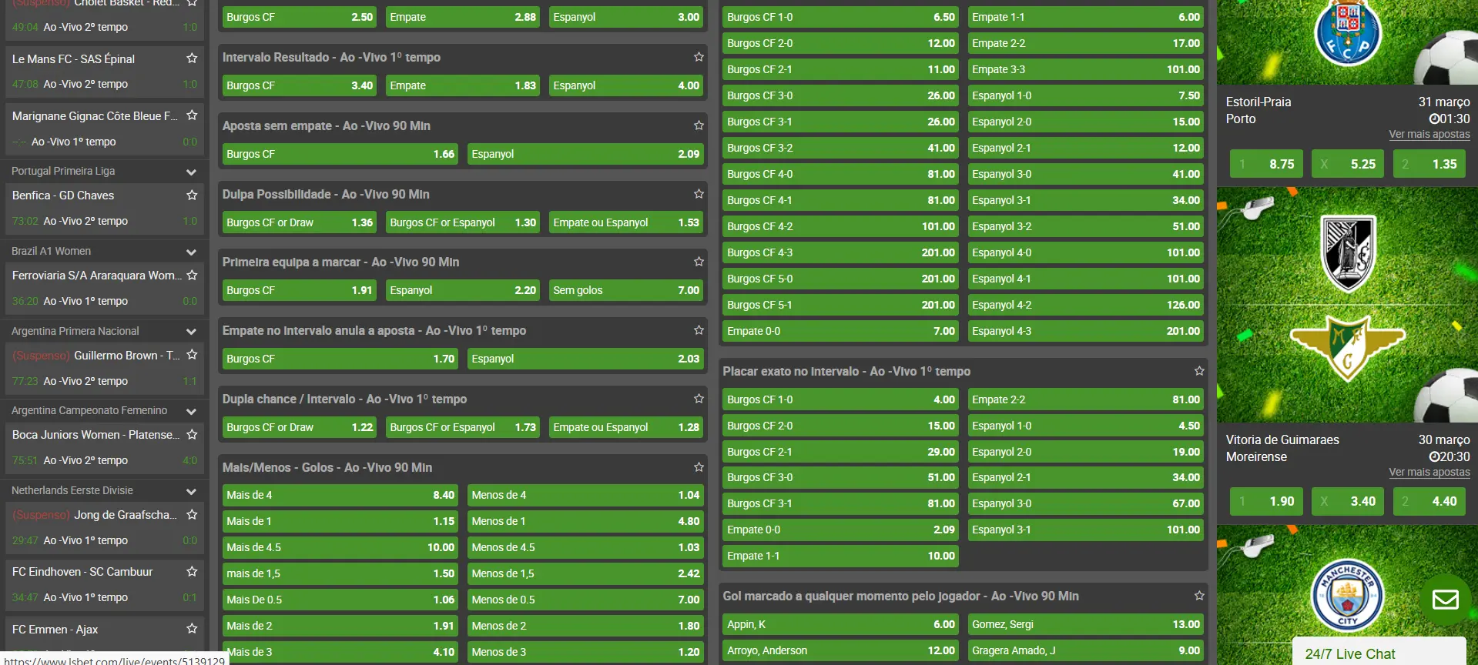Collapse Netherlands Eerste Divisie section
The width and height of the screenshot is (1478, 665).
[191, 491]
